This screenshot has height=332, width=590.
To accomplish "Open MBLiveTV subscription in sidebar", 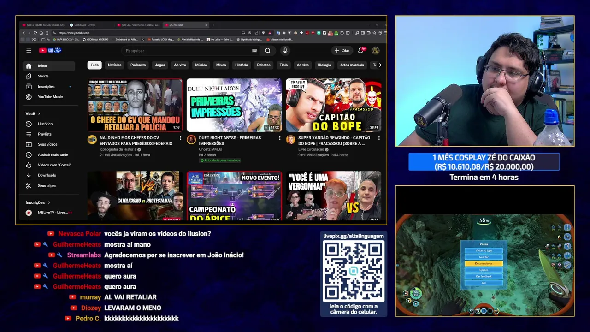I will (x=49, y=213).
